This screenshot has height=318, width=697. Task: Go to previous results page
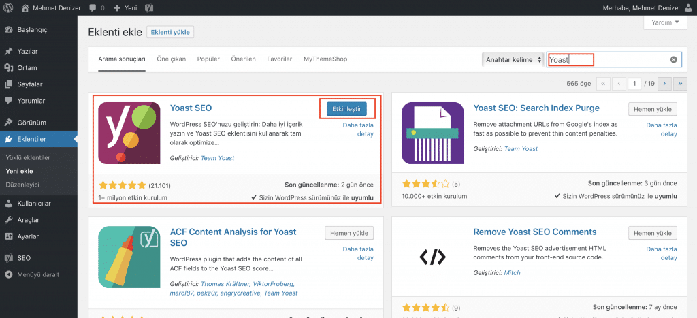point(619,83)
